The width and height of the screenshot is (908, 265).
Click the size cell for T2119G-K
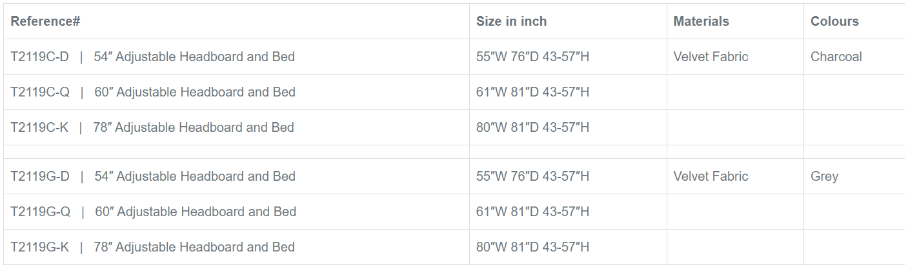point(532,247)
